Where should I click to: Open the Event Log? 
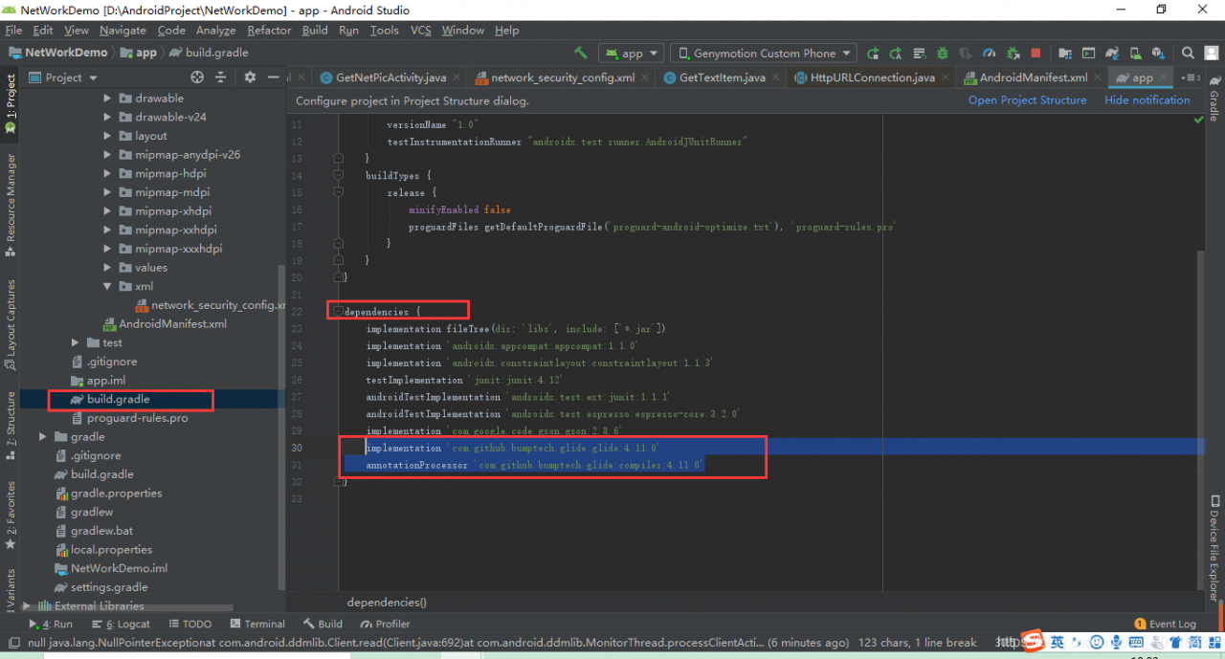point(1165,624)
